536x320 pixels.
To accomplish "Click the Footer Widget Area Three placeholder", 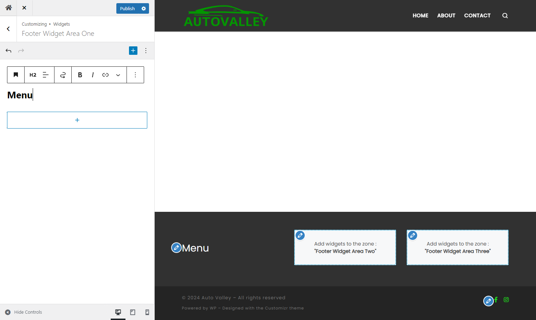I will [x=458, y=247].
